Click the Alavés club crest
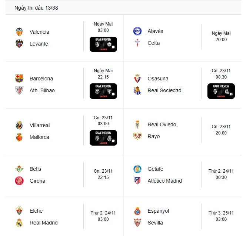This screenshot has height=236, width=243. tap(137, 31)
